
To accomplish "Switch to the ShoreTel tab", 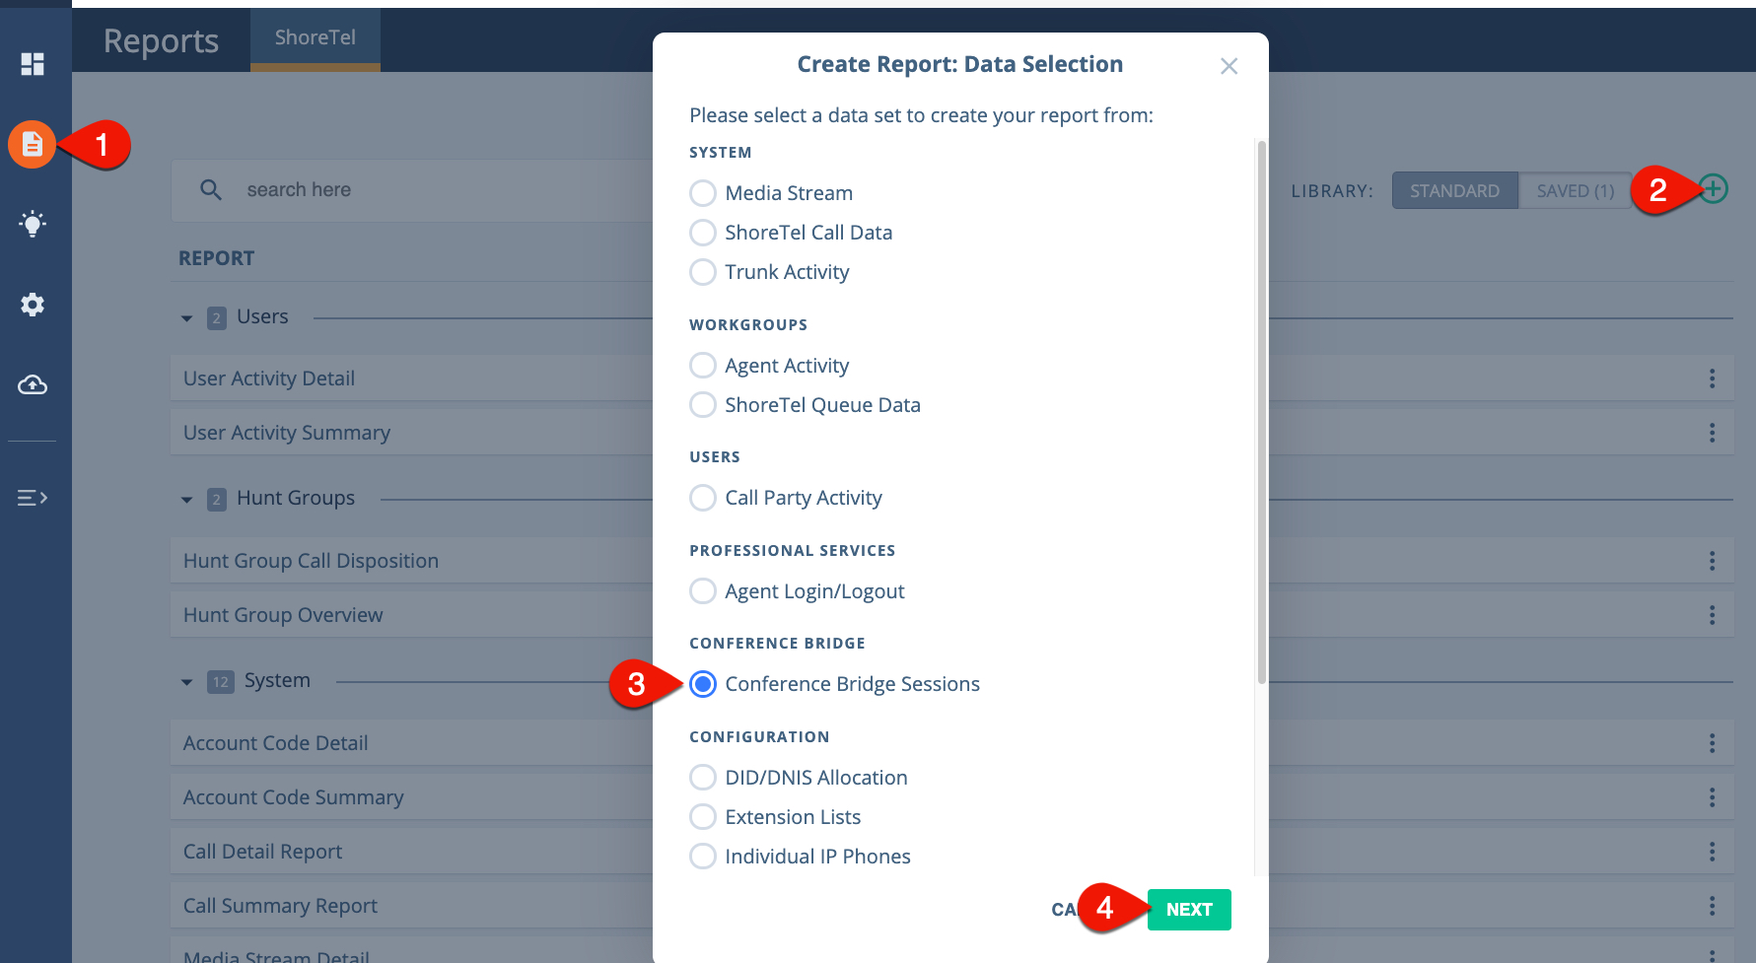I will (x=316, y=38).
